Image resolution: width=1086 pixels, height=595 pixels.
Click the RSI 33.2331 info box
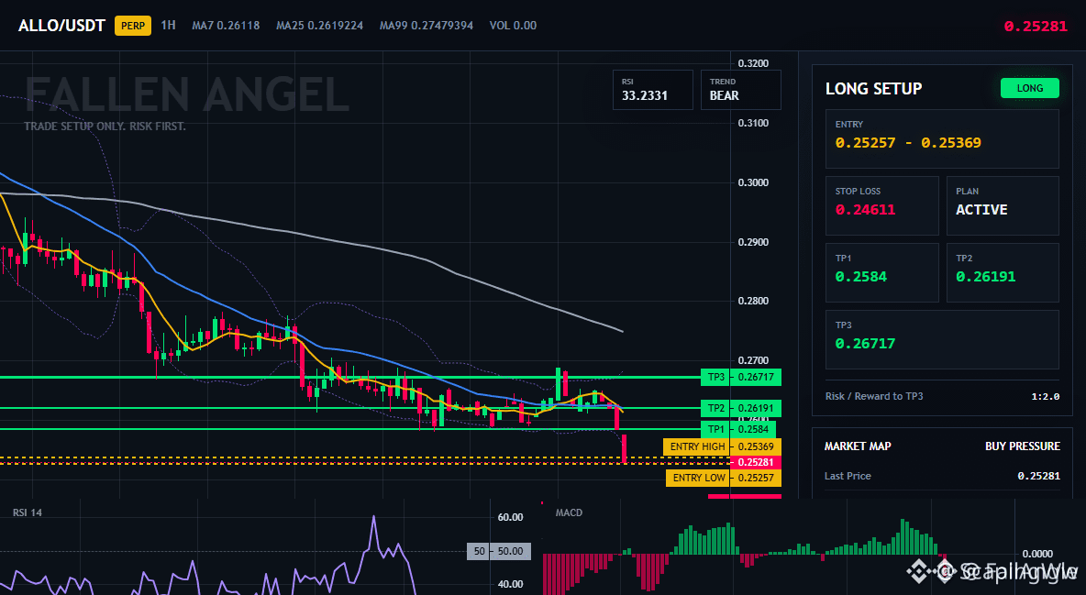[652, 89]
